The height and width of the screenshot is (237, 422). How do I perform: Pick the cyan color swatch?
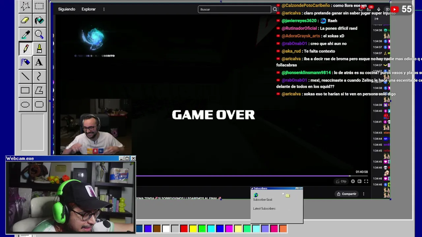[211, 228]
